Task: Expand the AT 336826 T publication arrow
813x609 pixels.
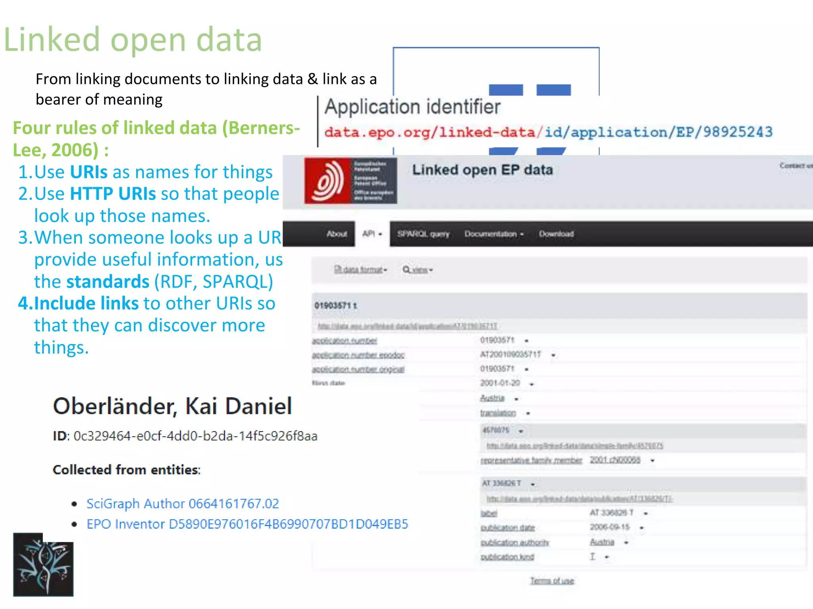Action: pos(532,484)
